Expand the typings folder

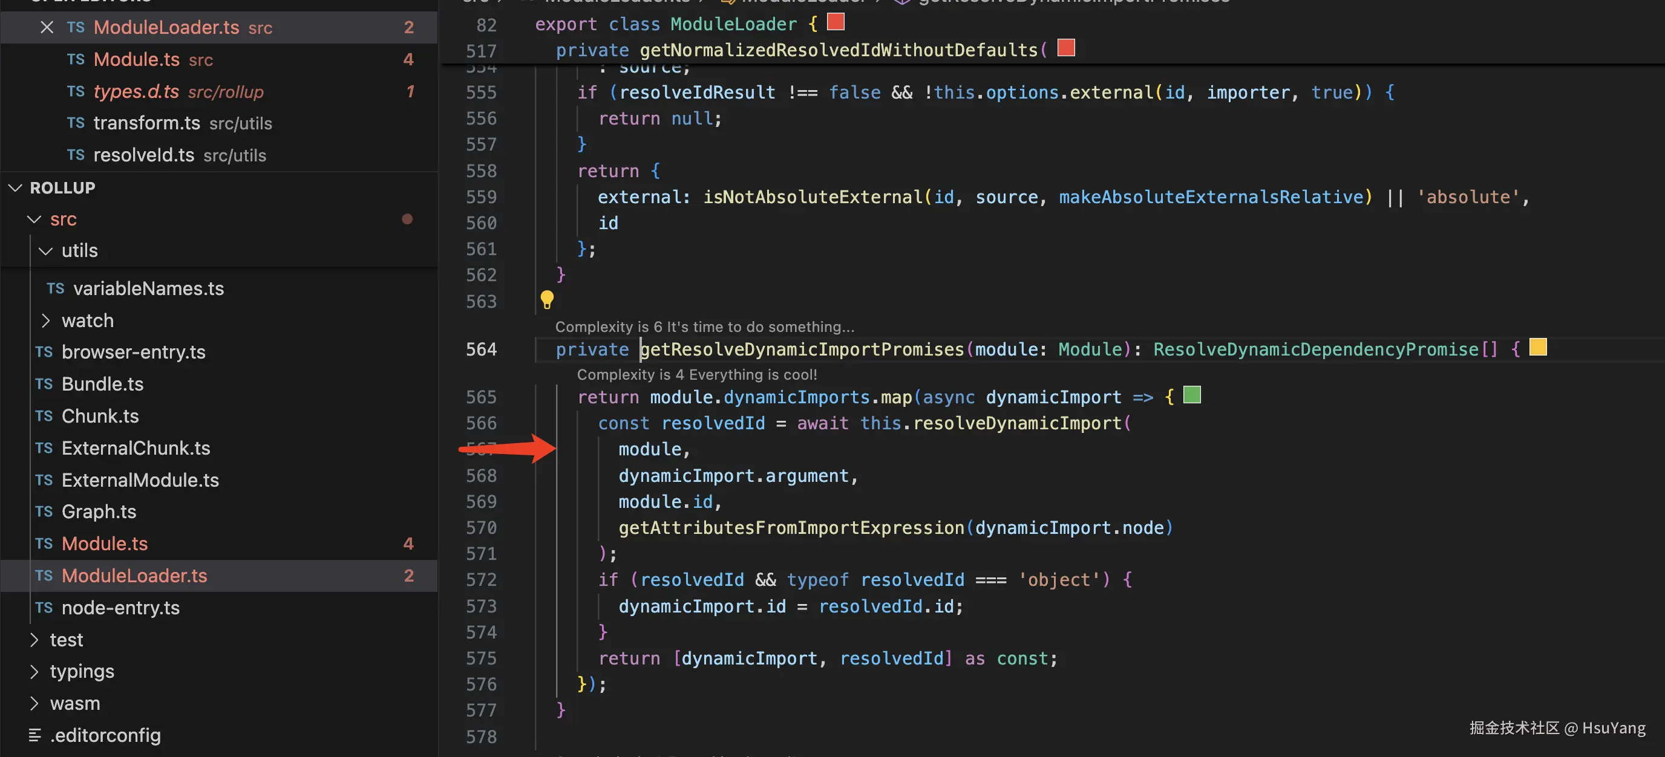coord(34,672)
